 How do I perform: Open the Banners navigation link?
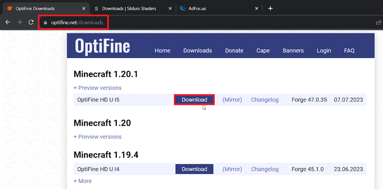(293, 50)
